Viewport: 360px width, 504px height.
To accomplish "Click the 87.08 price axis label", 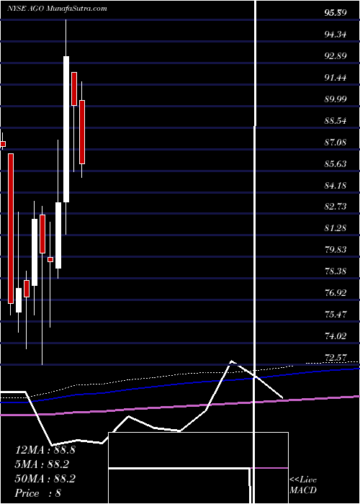I will coord(336,142).
